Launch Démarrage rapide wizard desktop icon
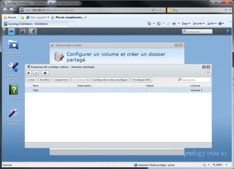This screenshot has height=169, width=234. (x=14, y=117)
